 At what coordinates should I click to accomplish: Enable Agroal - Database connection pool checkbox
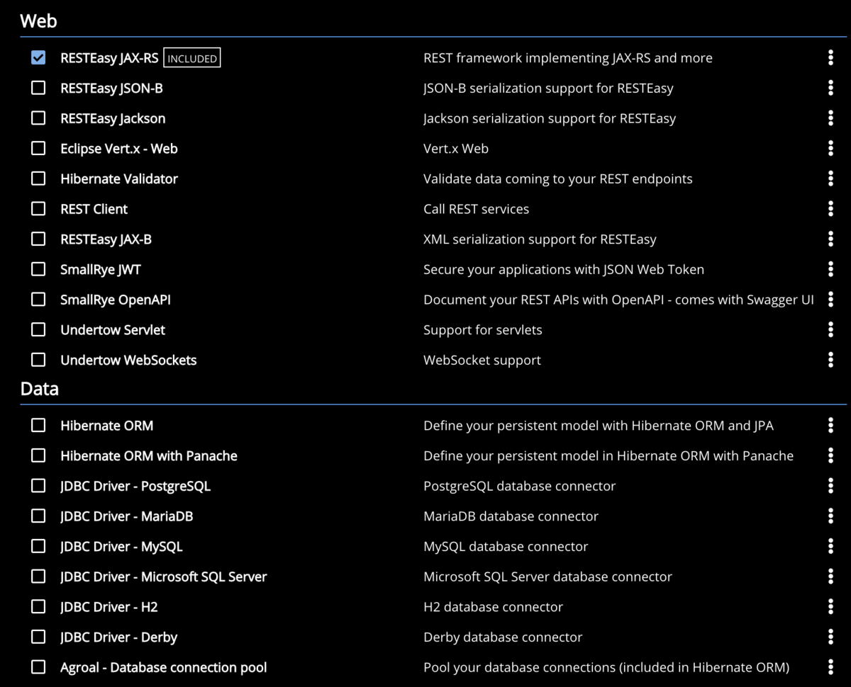tap(38, 667)
